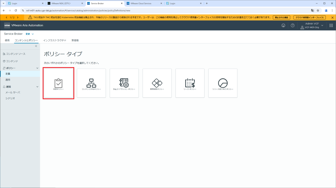Image resolution: width=336 pixels, height=188 pixels.
Task: Switch to the 使用 tab
Action: (x=7, y=40)
